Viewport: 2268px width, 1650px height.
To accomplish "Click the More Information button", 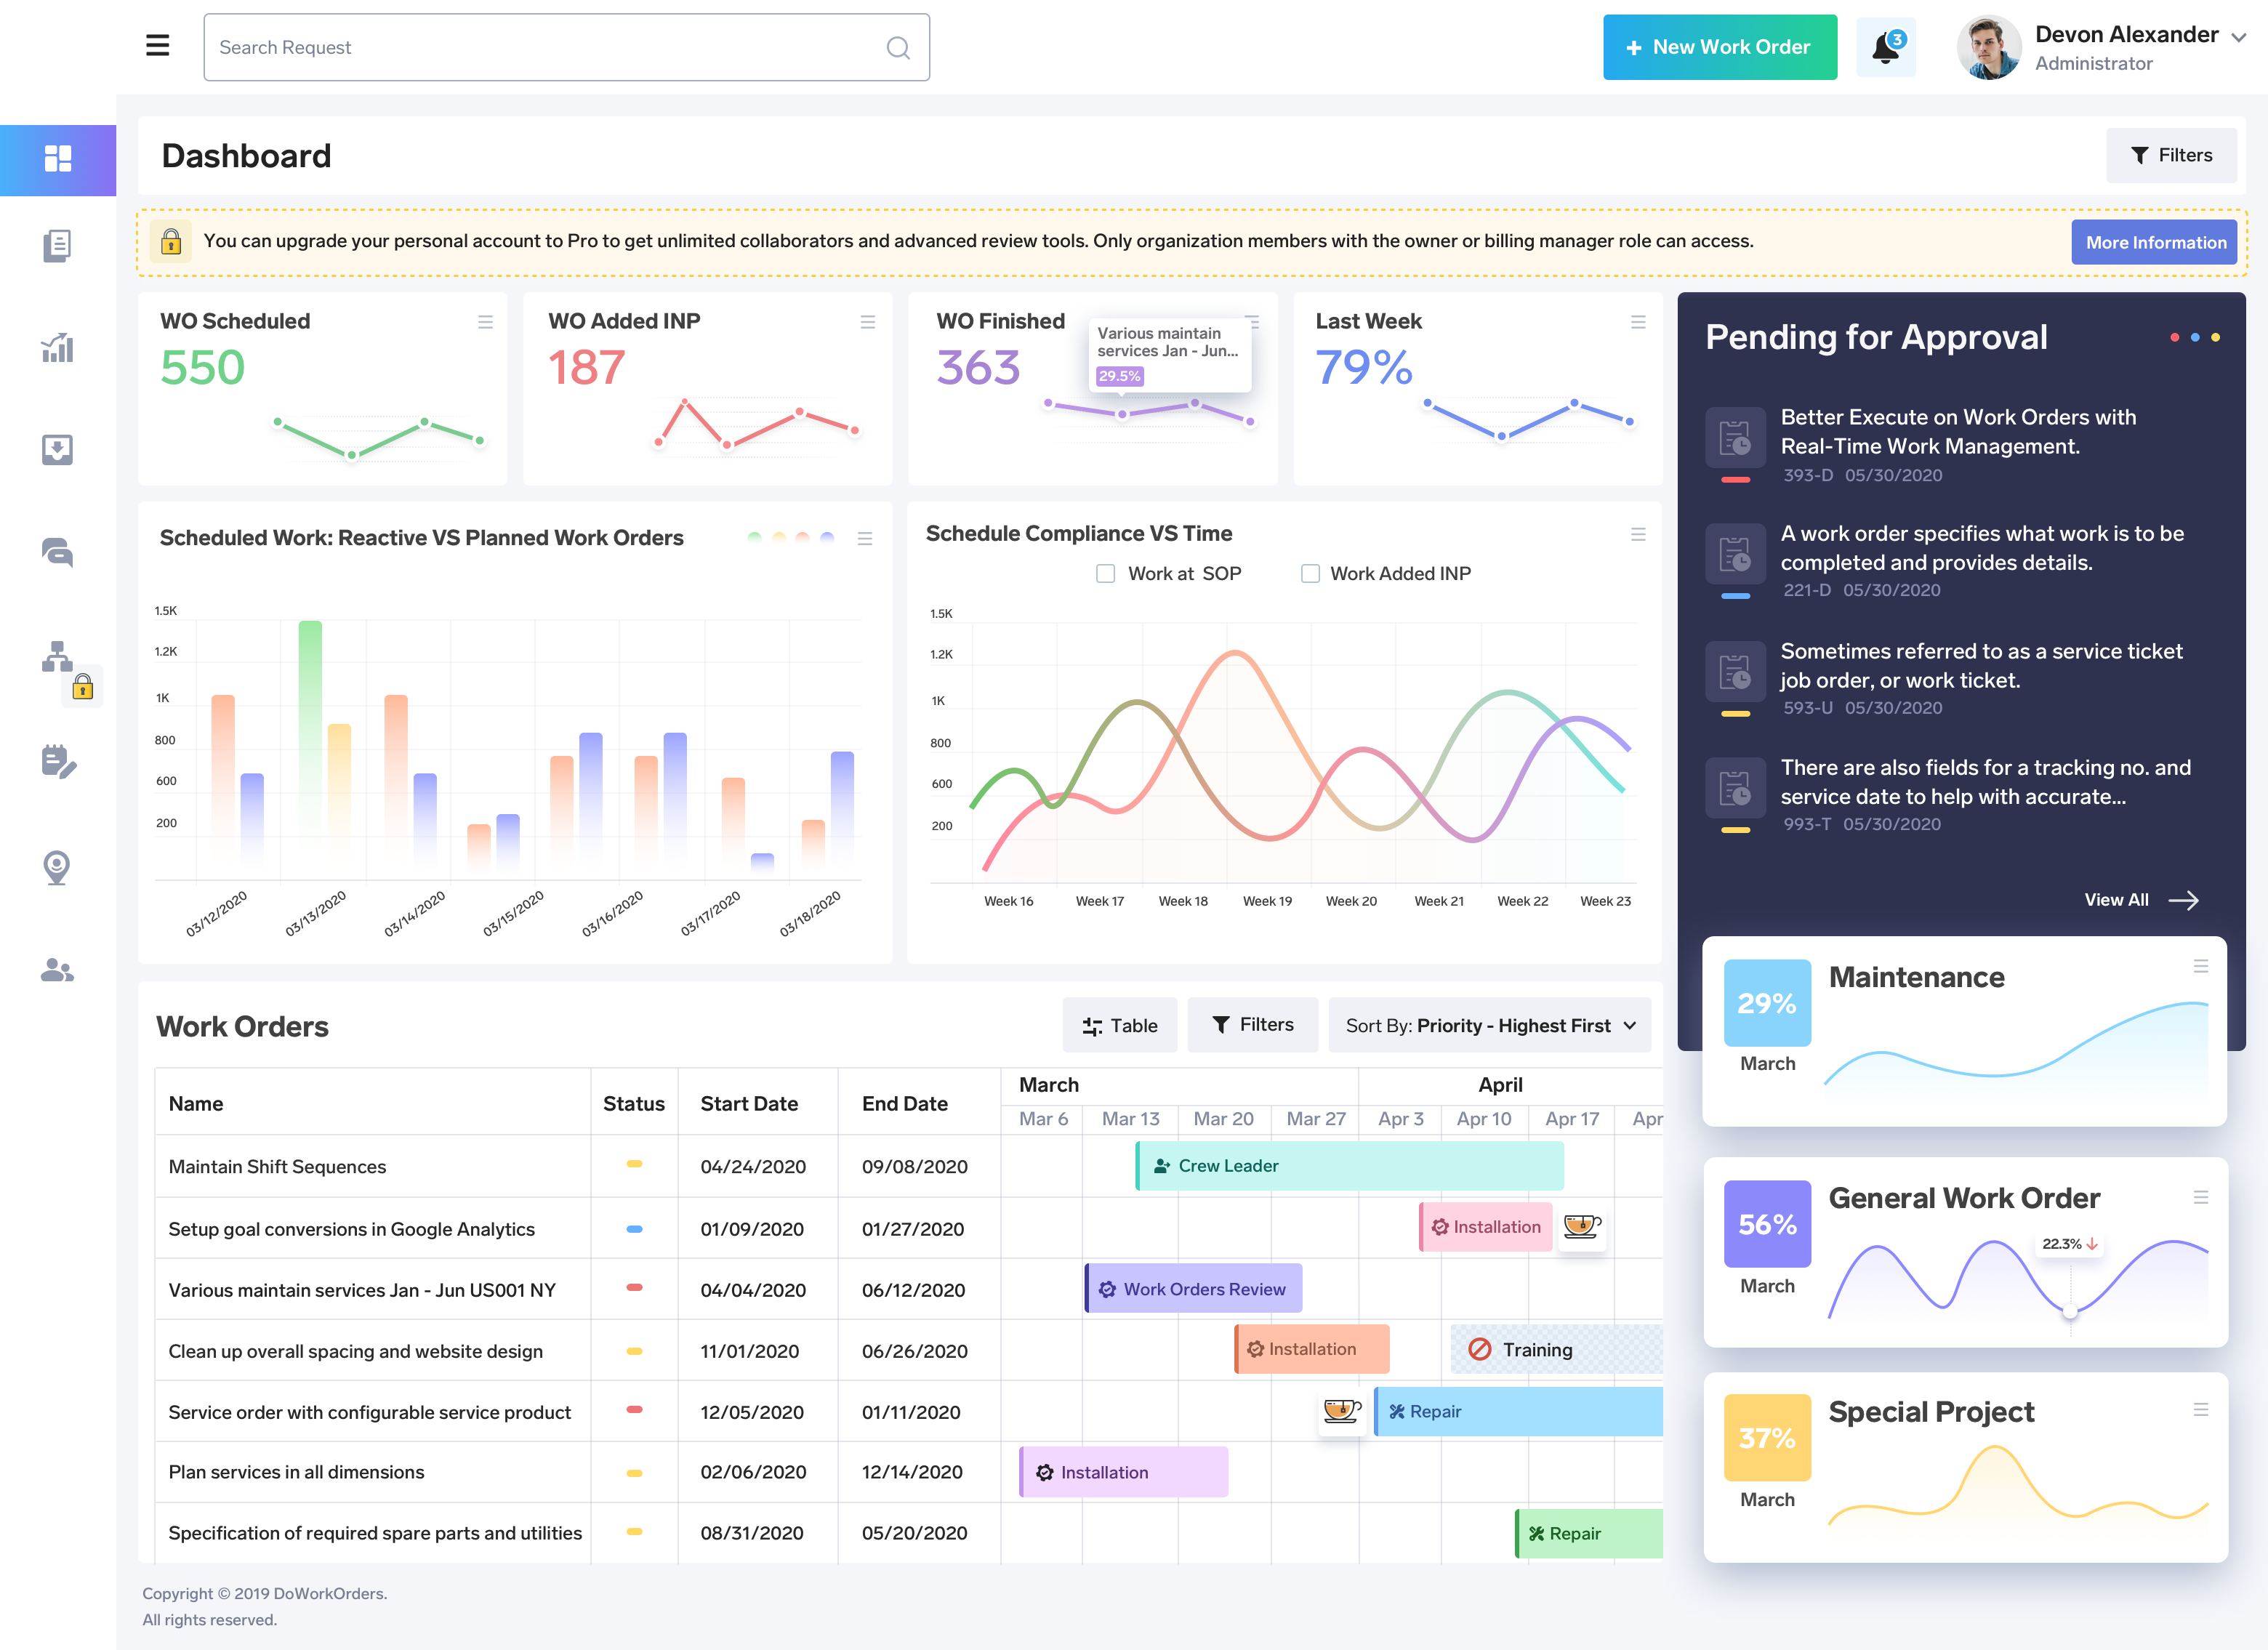I will point(2154,243).
